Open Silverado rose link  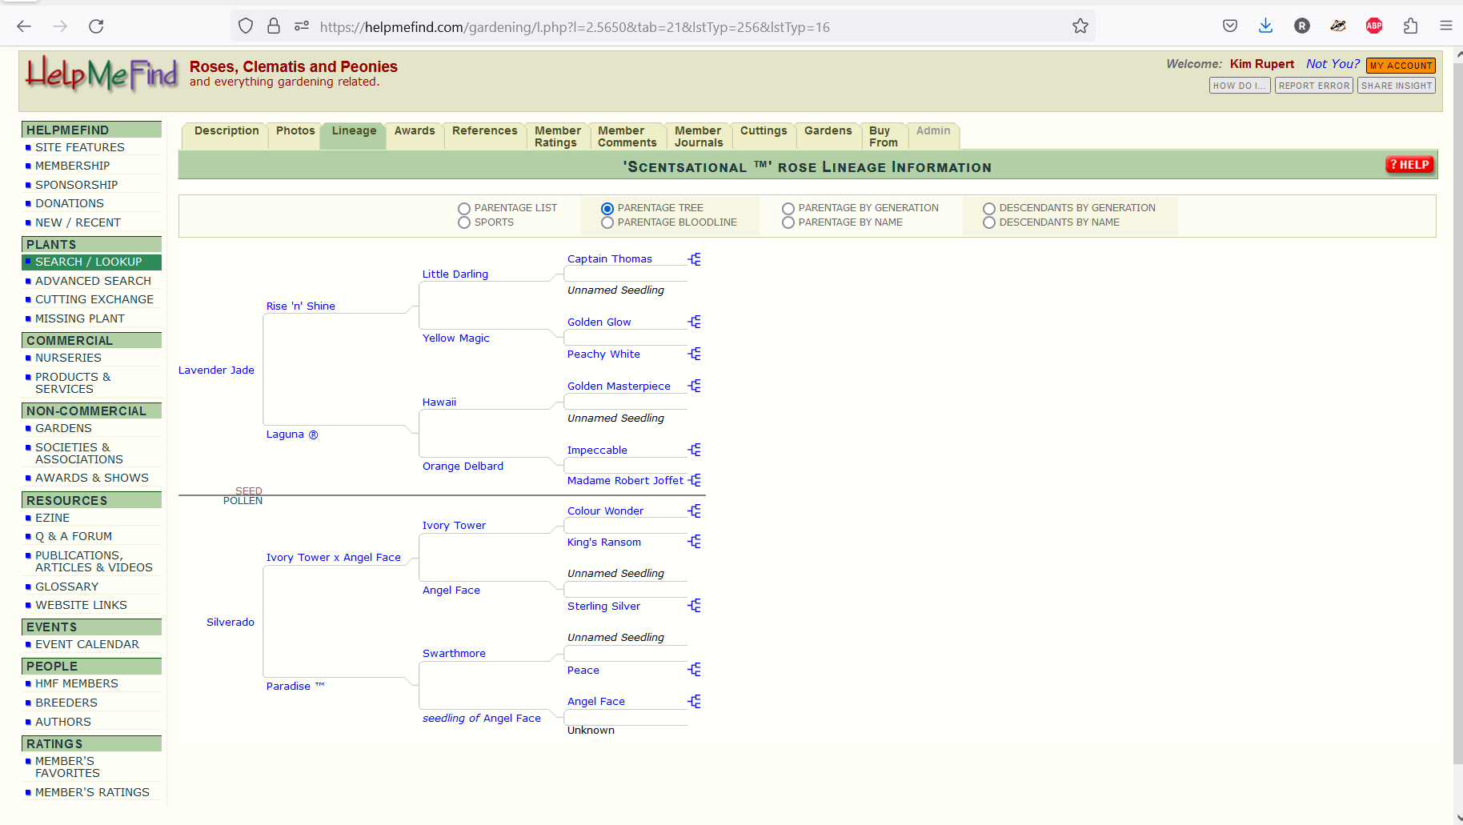(230, 622)
